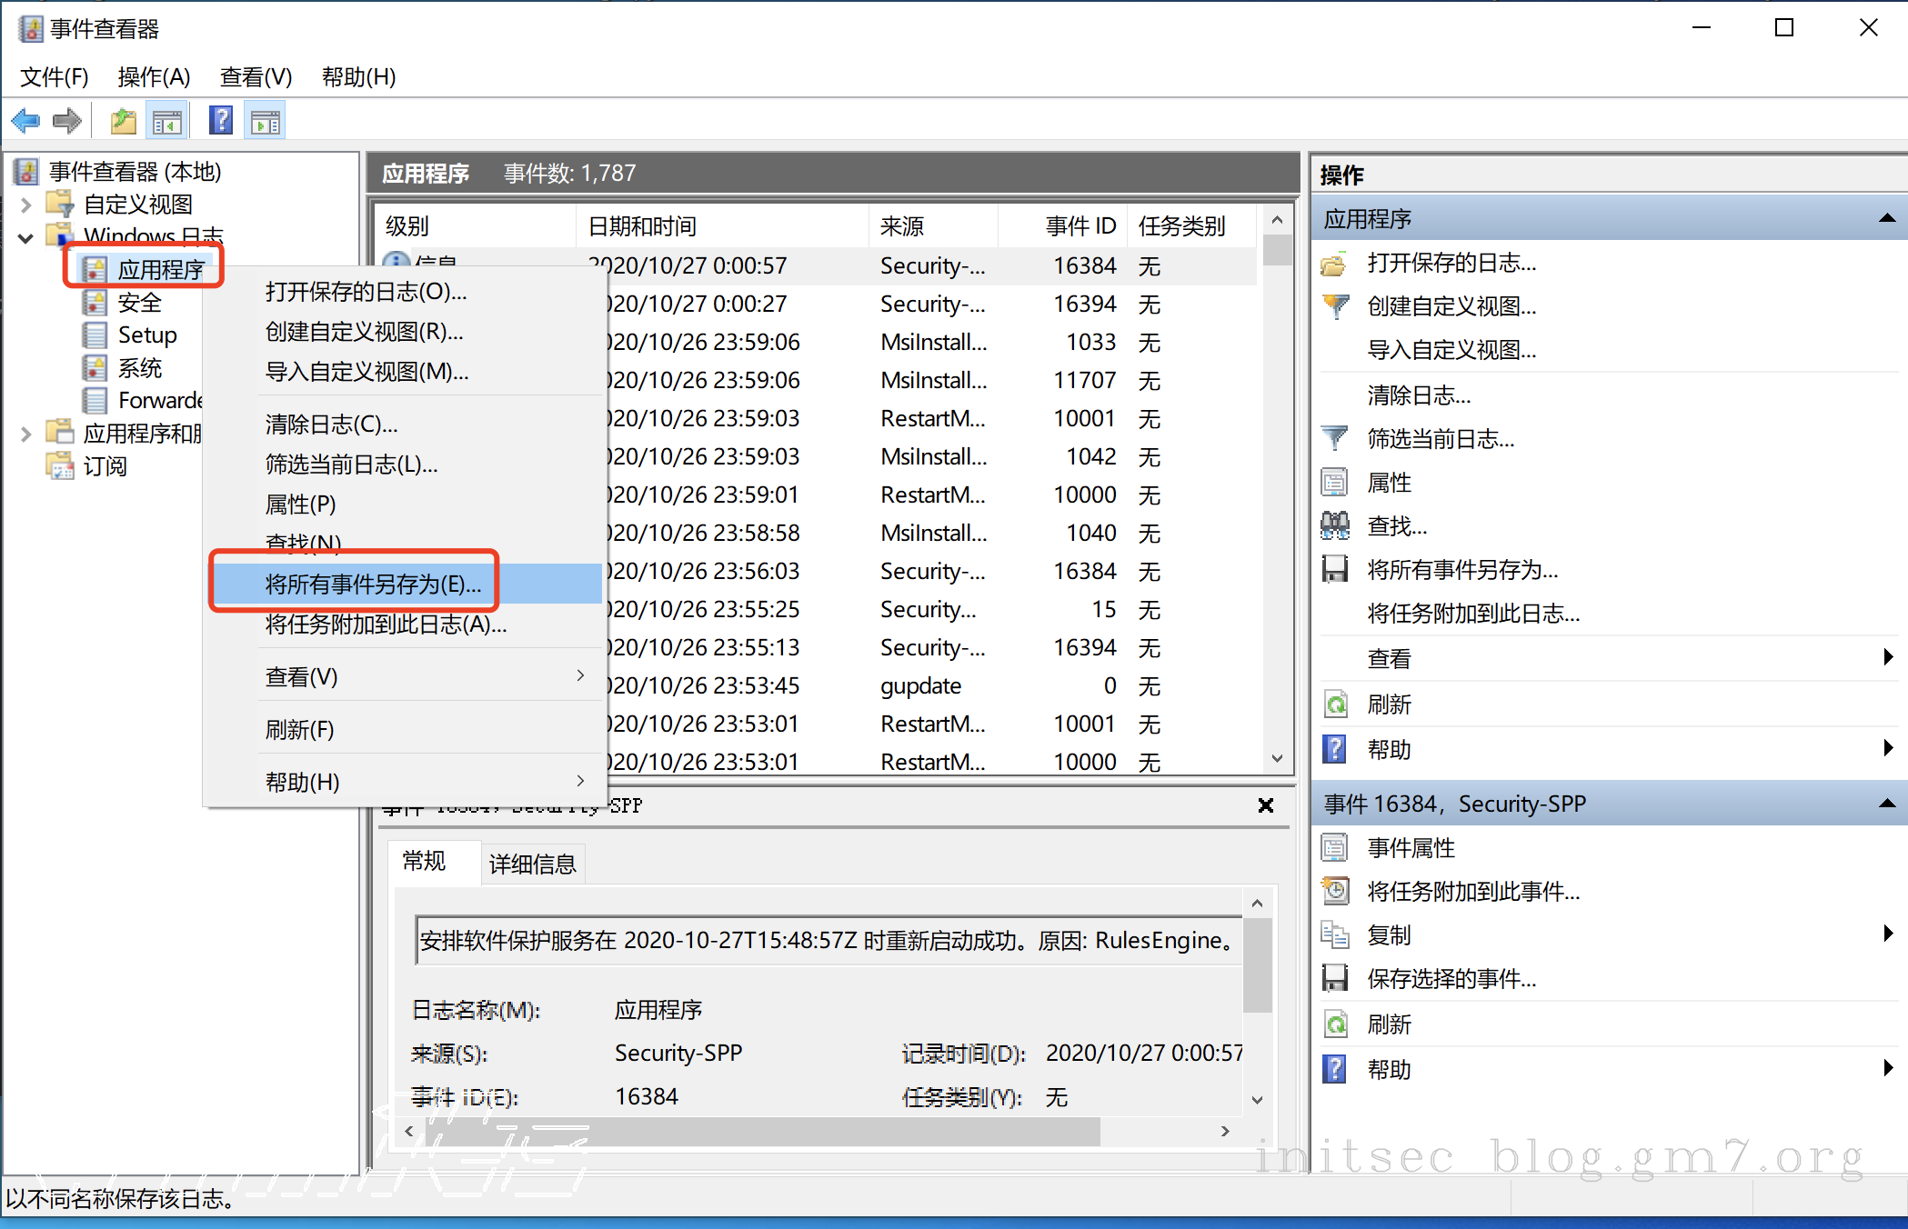
Task: Click the up-folder toolbar icon
Action: pyautogui.click(x=124, y=121)
